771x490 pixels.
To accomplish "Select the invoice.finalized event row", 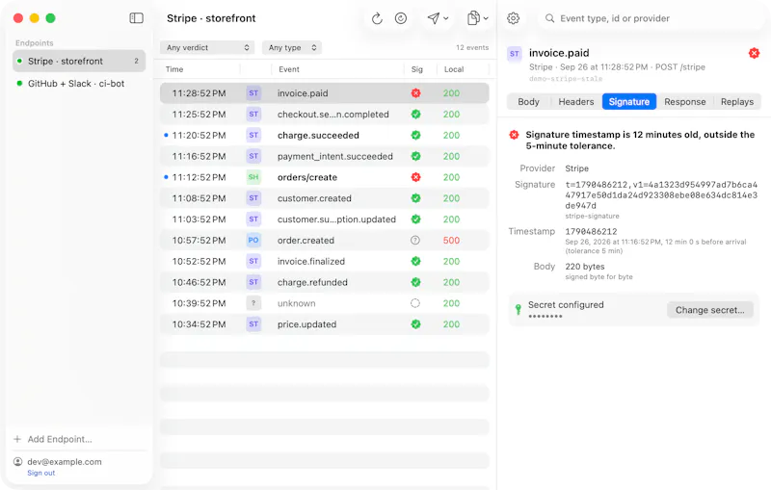I will pyautogui.click(x=325, y=261).
